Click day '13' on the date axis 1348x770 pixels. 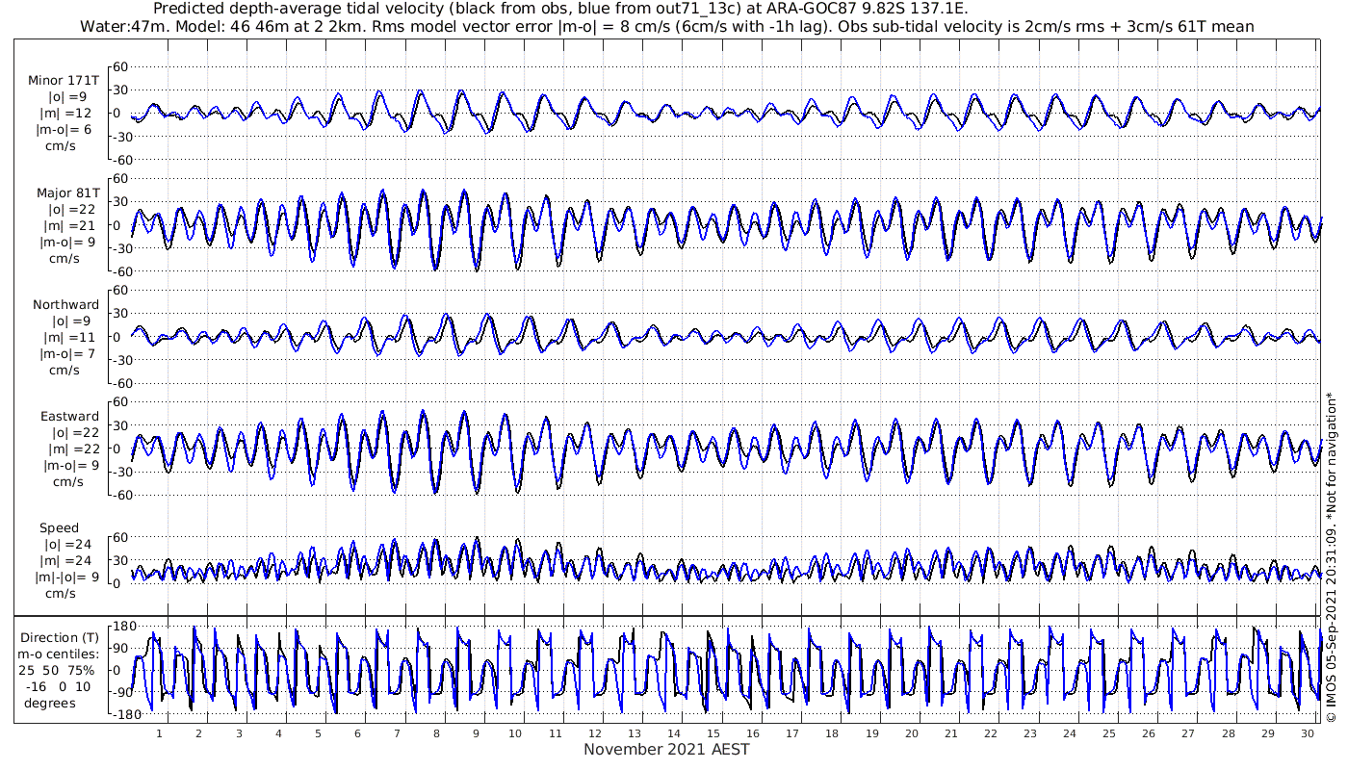tap(635, 733)
